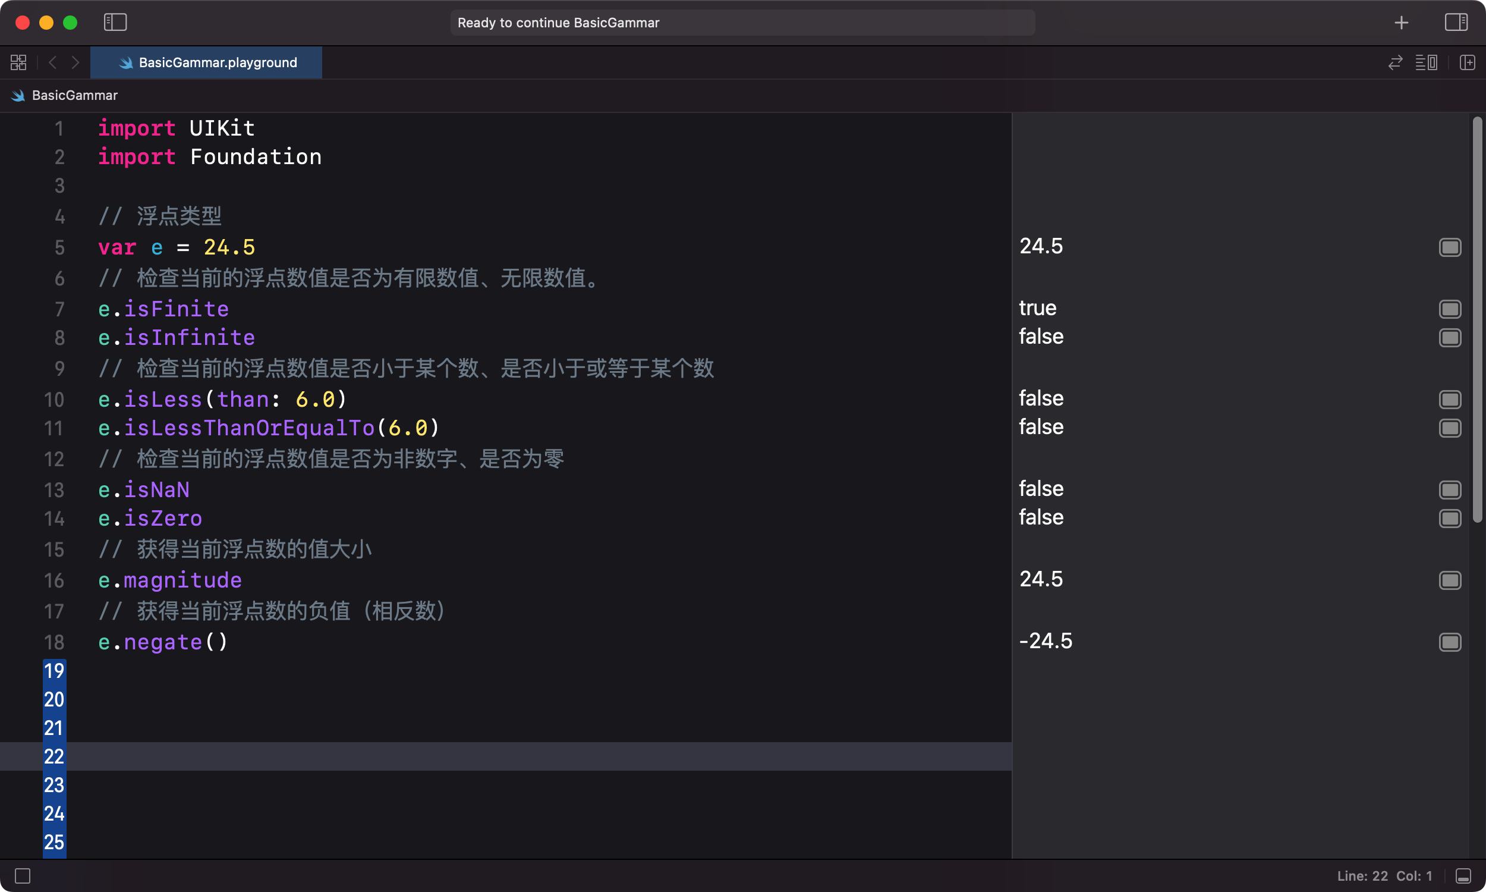Show inline result for e.magnitude
The width and height of the screenshot is (1486, 892).
tap(1450, 580)
